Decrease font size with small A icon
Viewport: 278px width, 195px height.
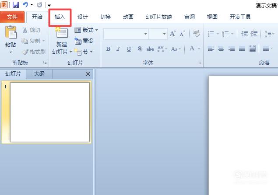(182, 34)
